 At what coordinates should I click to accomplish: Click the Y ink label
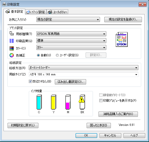(x=54, y=112)
